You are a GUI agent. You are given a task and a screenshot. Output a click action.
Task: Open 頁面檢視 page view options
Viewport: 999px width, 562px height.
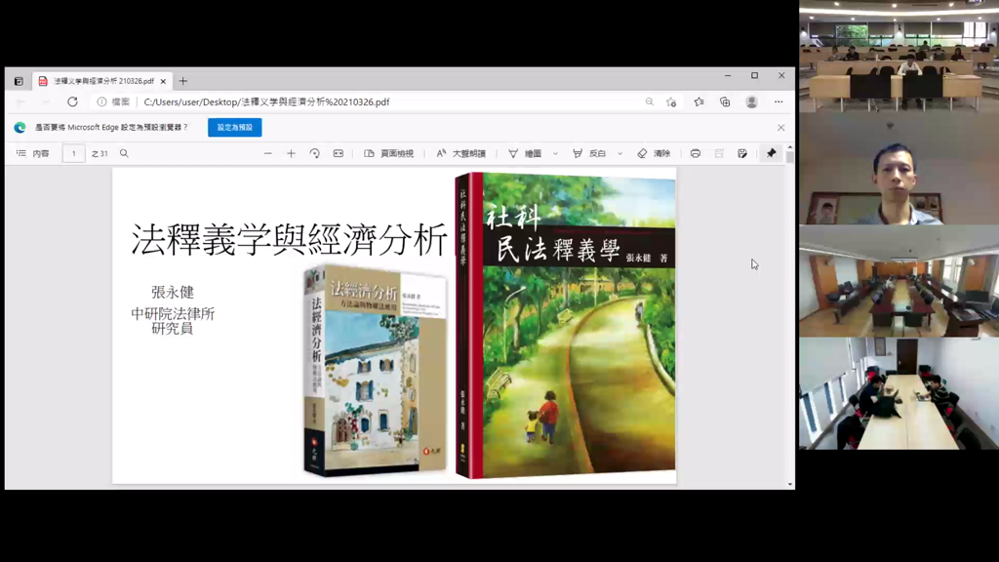pyautogui.click(x=388, y=153)
